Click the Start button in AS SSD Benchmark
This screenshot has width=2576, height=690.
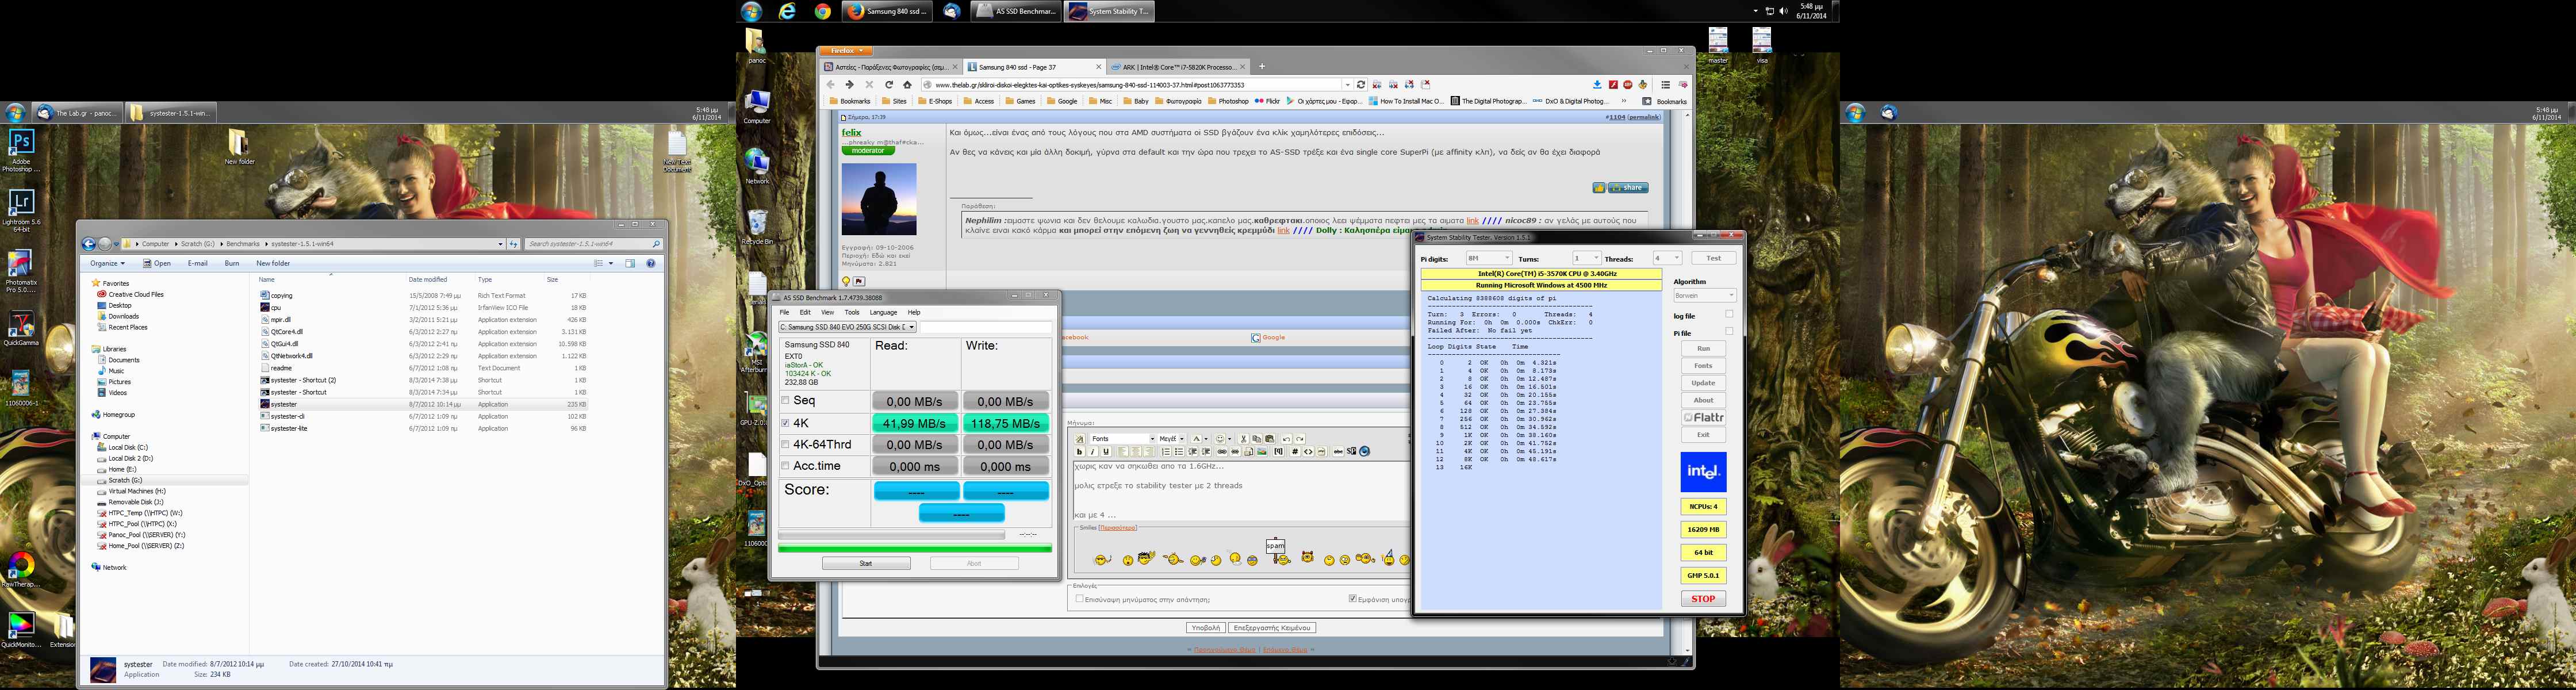tap(865, 563)
